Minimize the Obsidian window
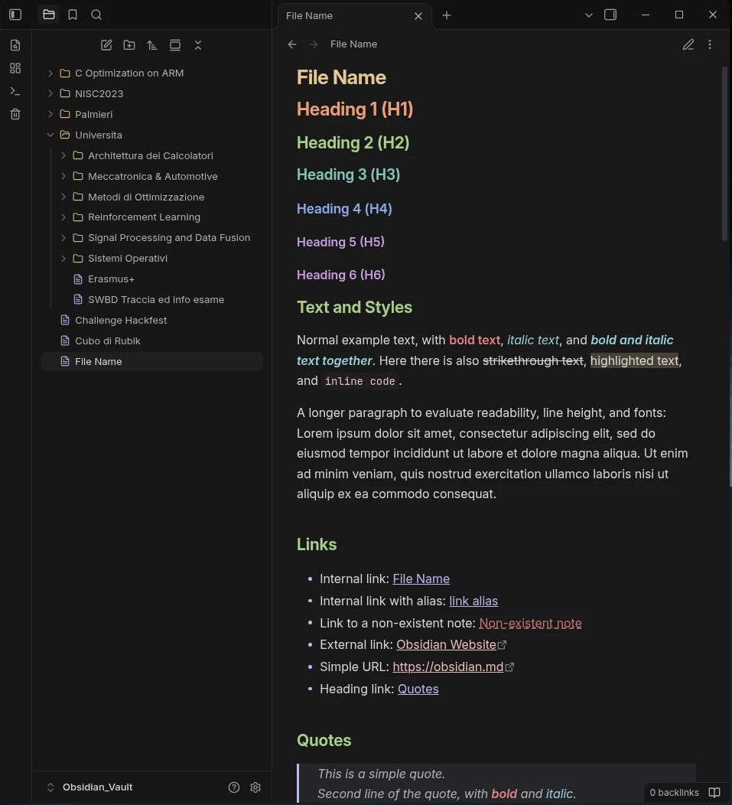The image size is (732, 805). (646, 15)
